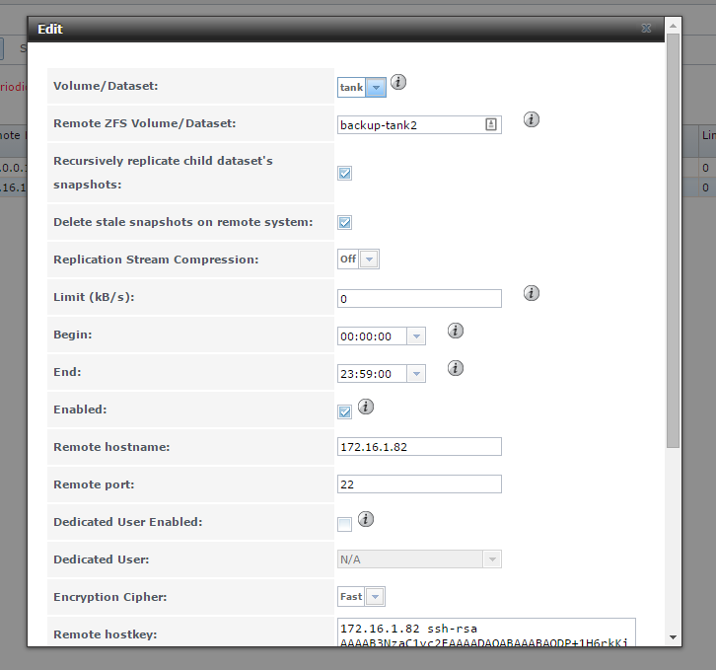Toggle Delete stale snapshots on remote system

click(x=345, y=223)
